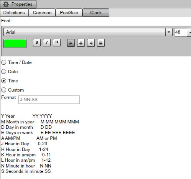The height and width of the screenshot is (179, 191).
Task: Justify the clock text
Action: [101, 43]
